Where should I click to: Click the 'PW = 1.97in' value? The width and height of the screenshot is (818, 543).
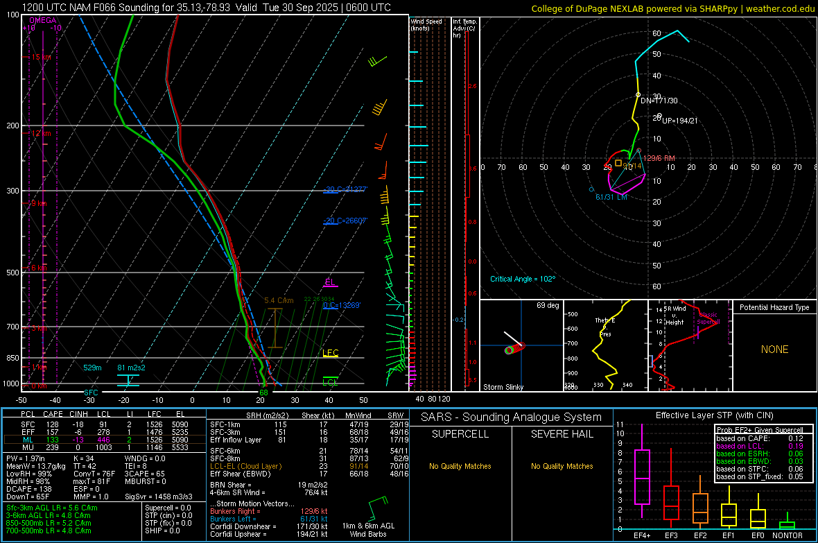(x=26, y=458)
